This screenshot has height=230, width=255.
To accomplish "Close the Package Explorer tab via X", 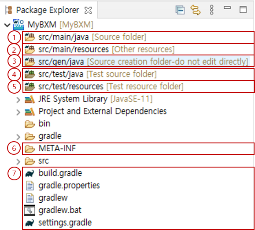I will pyautogui.click(x=88, y=11).
